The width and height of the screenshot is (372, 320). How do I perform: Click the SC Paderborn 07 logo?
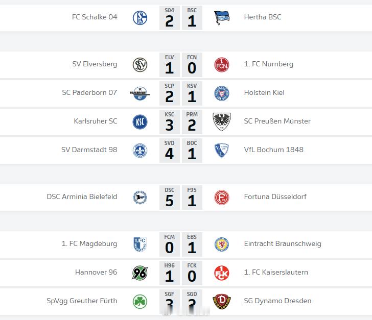[140, 93]
